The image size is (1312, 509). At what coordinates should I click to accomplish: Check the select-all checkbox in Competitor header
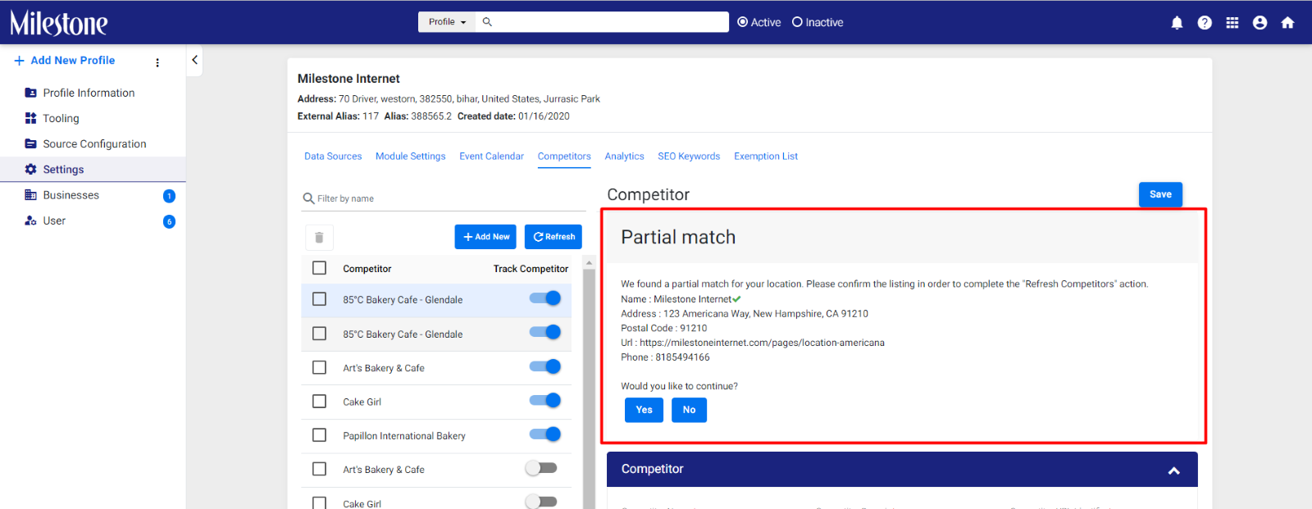coord(320,268)
